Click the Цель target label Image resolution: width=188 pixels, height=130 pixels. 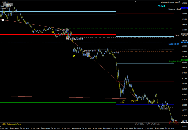coord(177,35)
